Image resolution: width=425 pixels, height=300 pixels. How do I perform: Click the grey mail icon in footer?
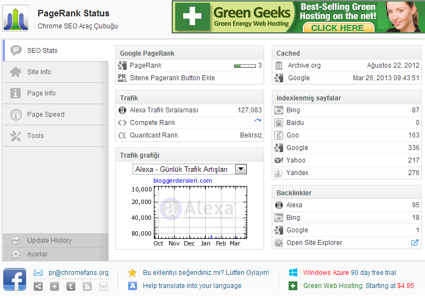(x=104, y=286)
